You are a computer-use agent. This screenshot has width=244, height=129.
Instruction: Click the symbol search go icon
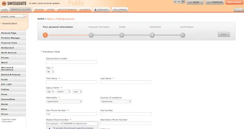pos(25,16)
